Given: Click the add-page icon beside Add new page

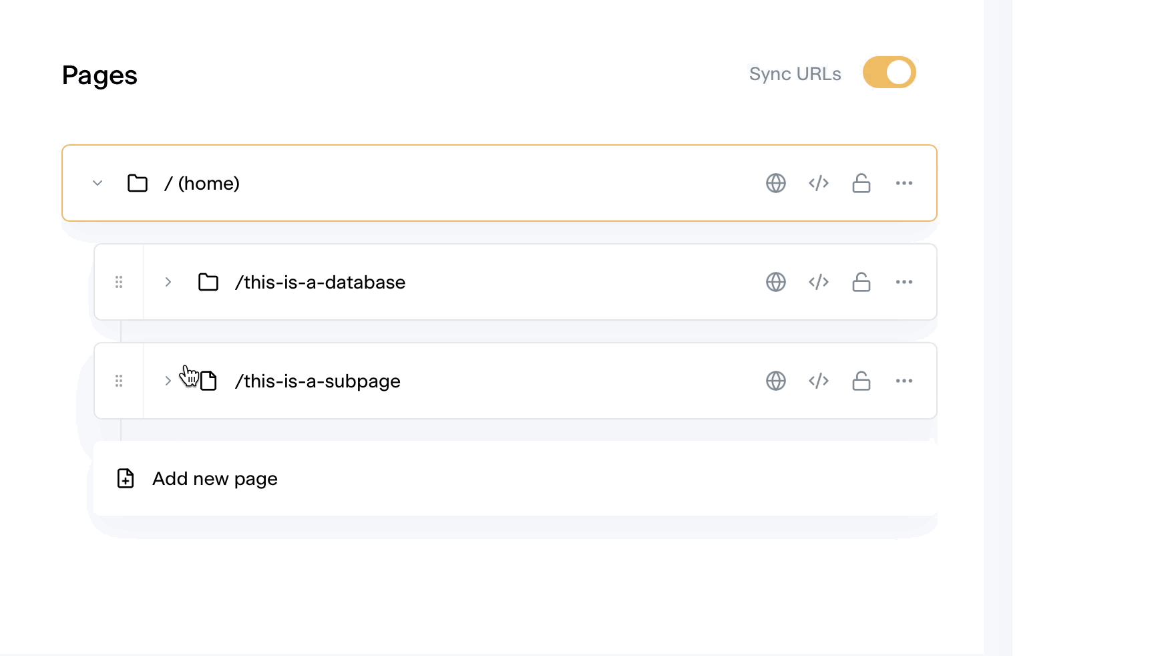Looking at the screenshot, I should tap(126, 478).
